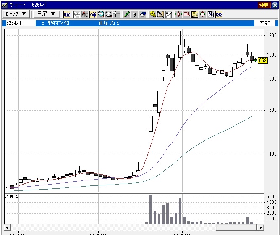Select the arrow pointer tool

tap(135, 14)
